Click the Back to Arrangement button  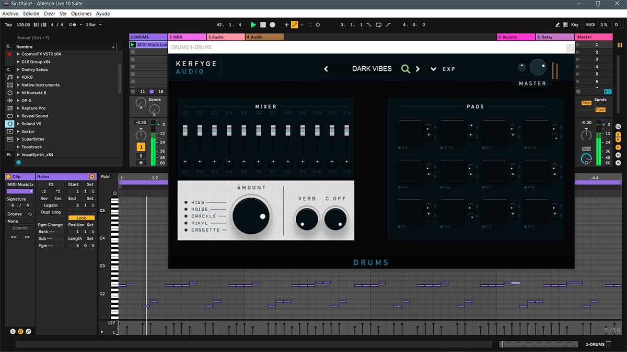tap(607, 92)
